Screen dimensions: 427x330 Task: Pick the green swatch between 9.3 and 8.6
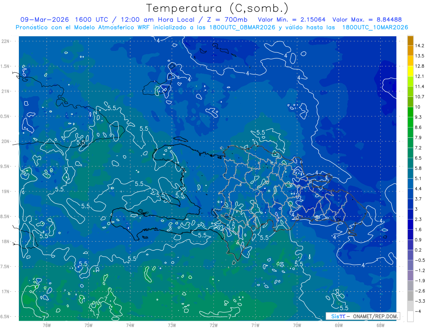(x=410, y=122)
